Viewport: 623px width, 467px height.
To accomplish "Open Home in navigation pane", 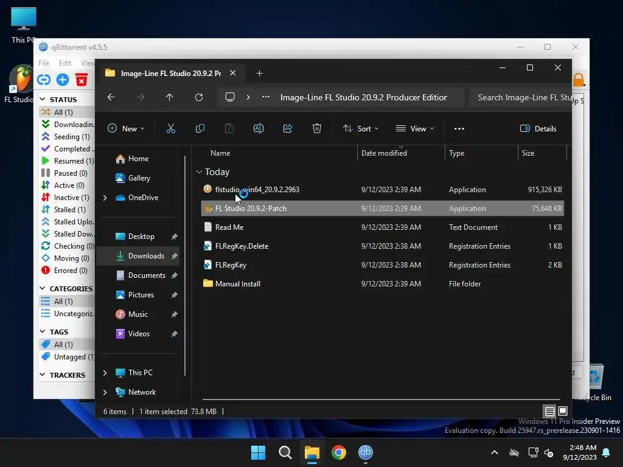I will (139, 159).
